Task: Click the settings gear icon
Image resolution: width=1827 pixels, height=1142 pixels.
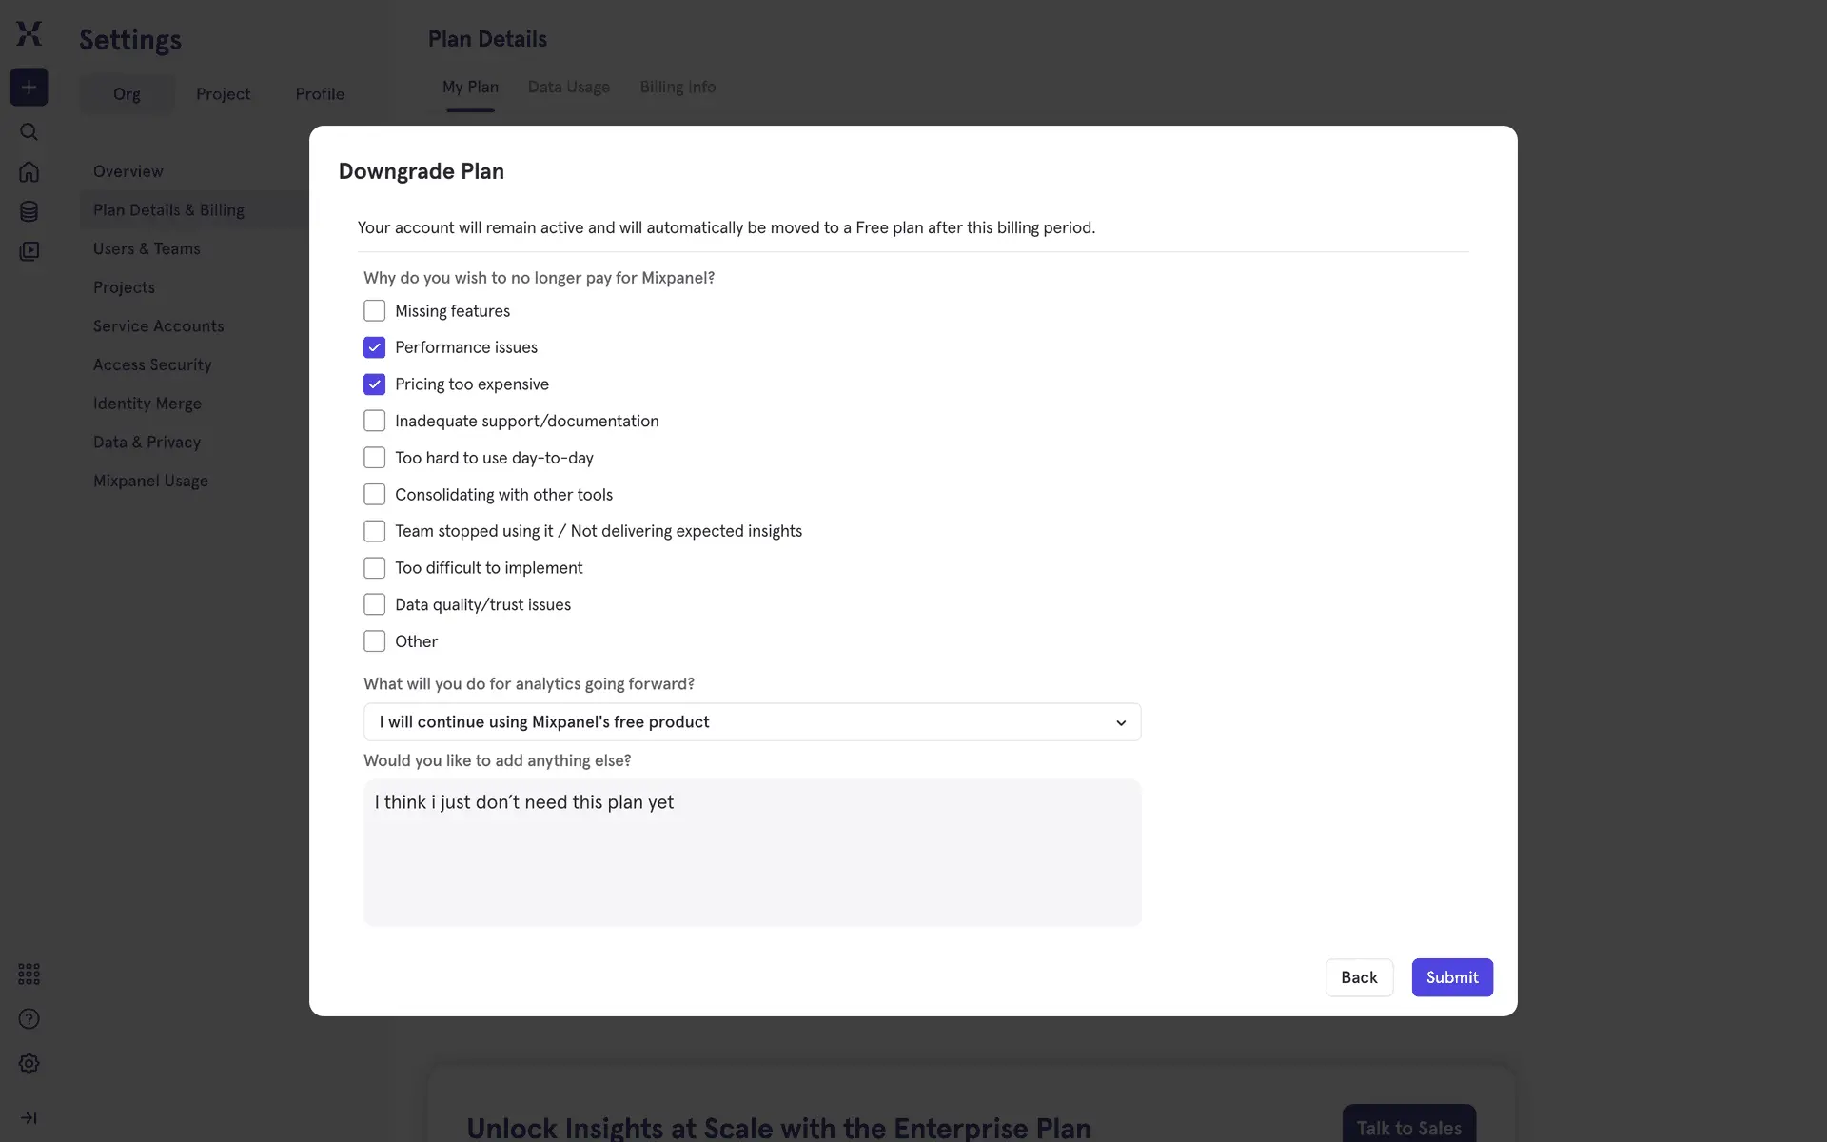Action: point(29,1064)
